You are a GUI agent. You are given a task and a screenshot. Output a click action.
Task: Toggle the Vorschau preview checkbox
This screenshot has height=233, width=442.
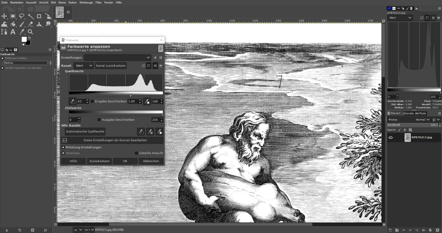64,153
